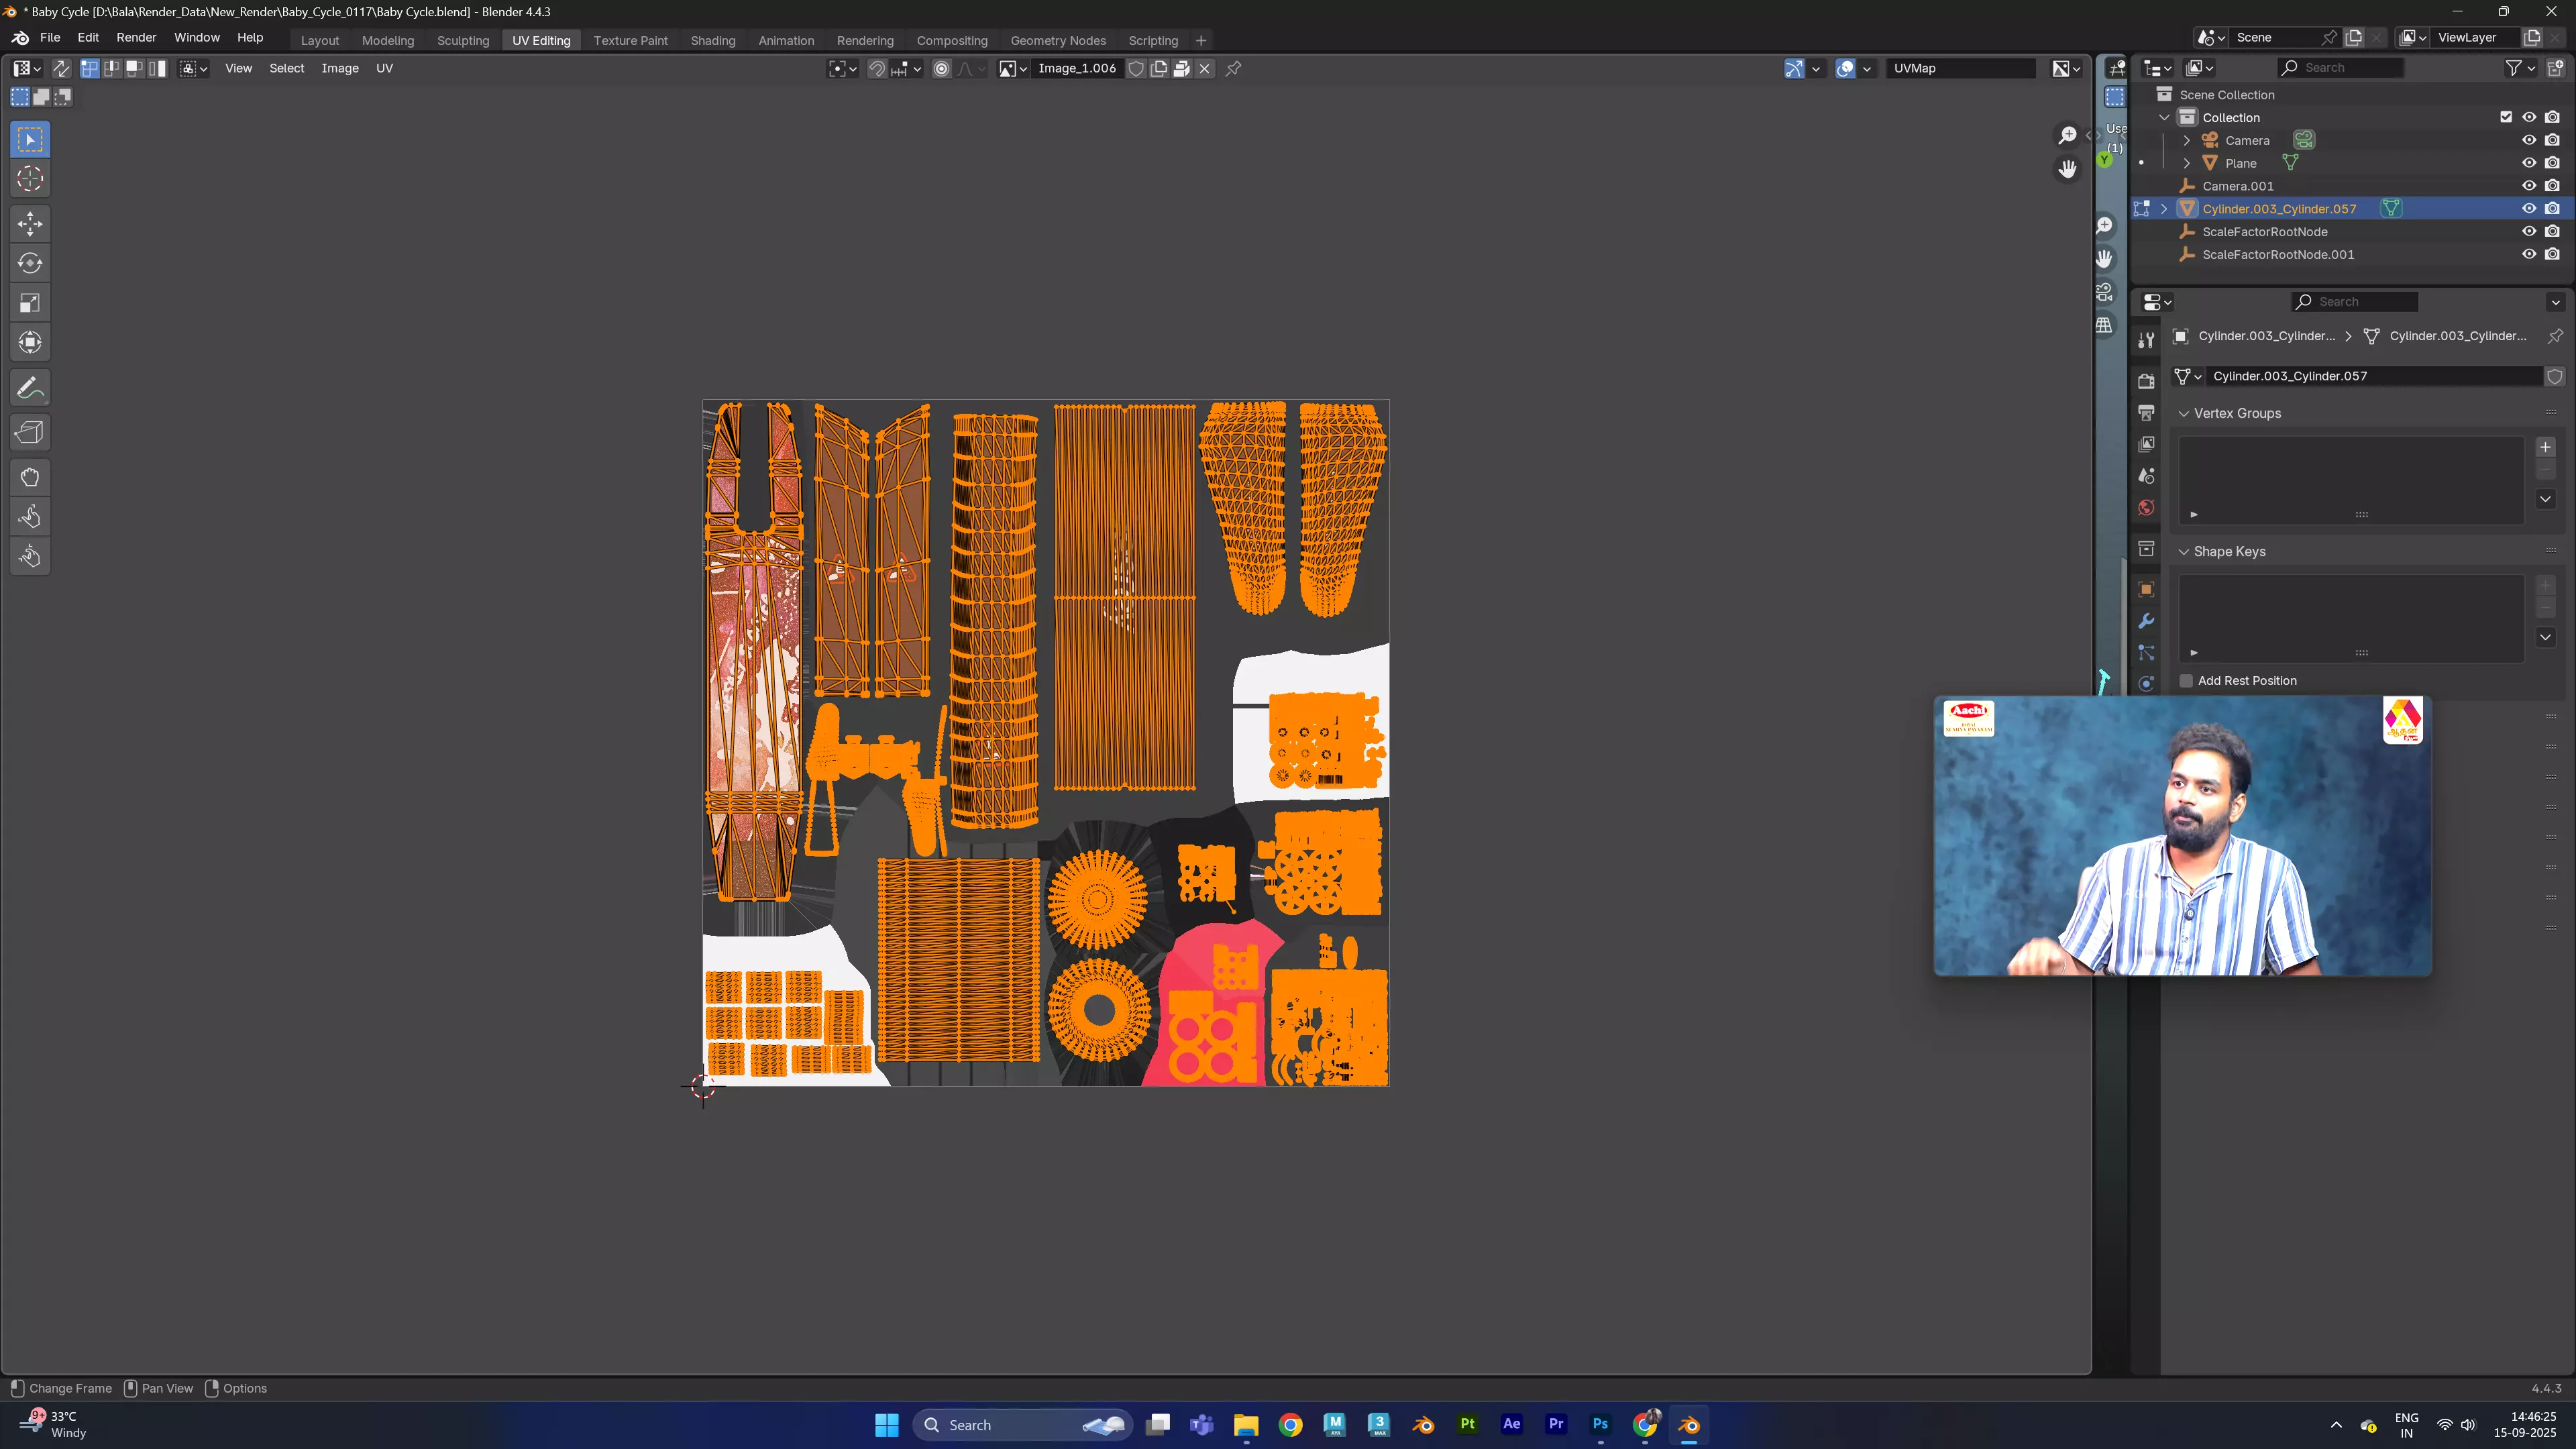Select the Grab hand tool
The height and width of the screenshot is (1449, 2576).
(30, 477)
